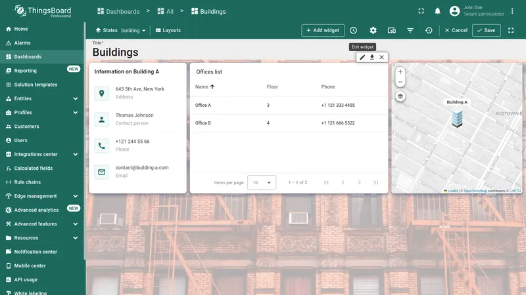Click the phone icon in info card

tap(102, 146)
